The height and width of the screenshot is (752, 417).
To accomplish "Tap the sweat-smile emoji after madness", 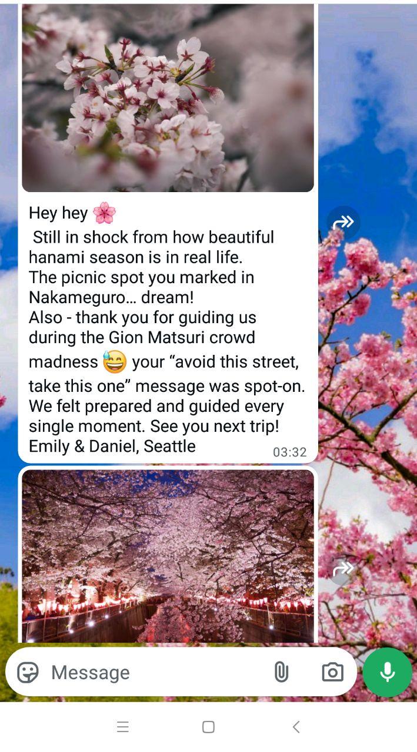I will point(115,362).
